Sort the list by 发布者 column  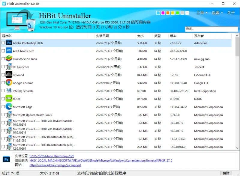(x=212, y=36)
